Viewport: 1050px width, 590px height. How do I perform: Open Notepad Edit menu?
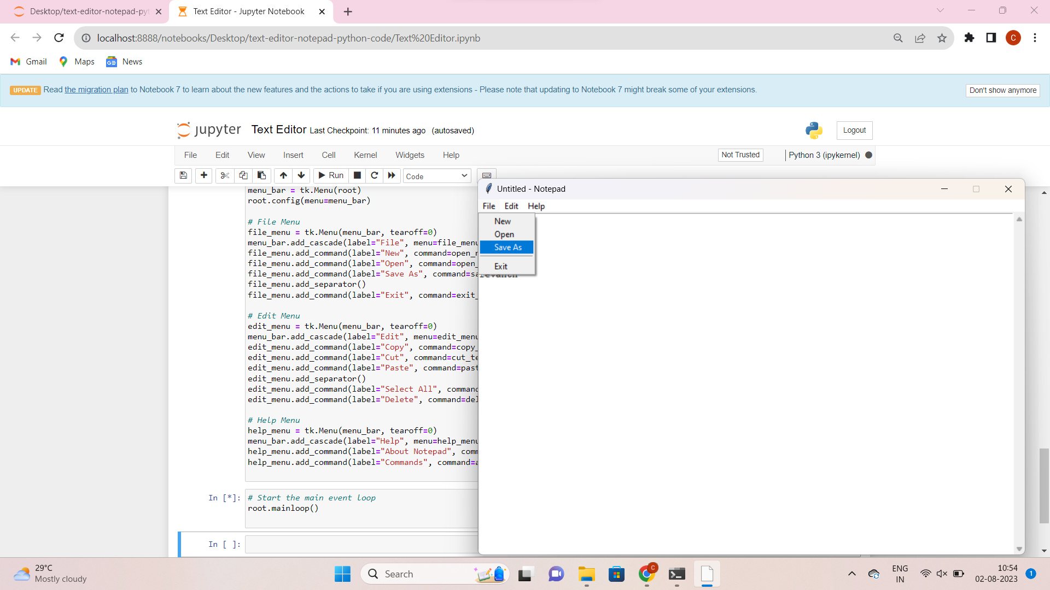[511, 206]
